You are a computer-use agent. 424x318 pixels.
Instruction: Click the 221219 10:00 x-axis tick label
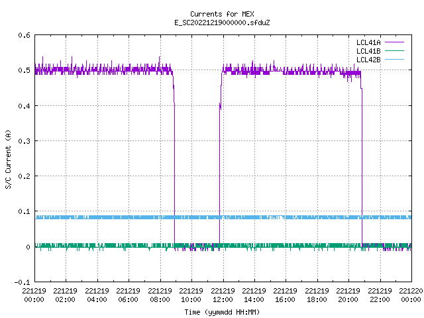191,295
